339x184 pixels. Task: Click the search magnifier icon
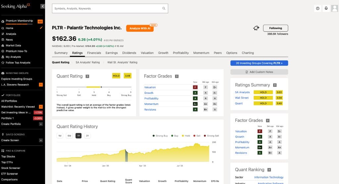(164, 8)
